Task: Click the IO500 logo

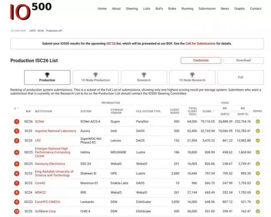Action: coord(31,11)
